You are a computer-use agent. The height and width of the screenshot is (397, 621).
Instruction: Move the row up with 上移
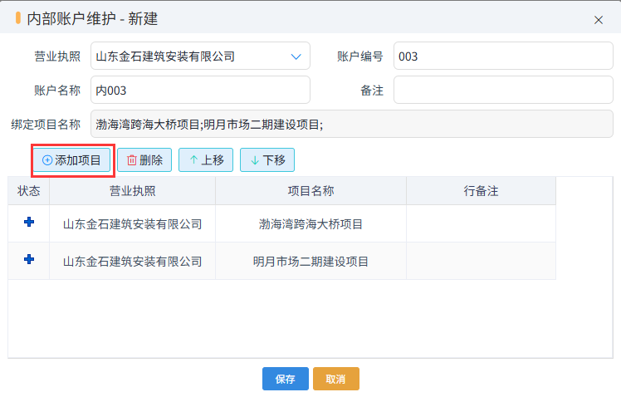click(x=206, y=160)
